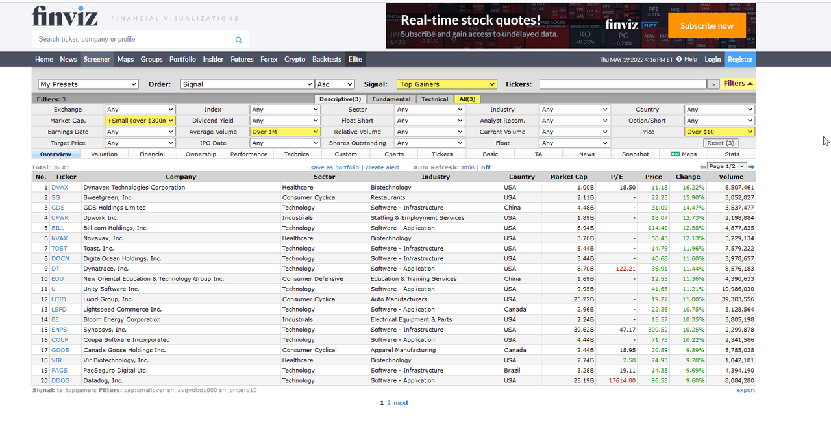
Task: Switch to the Fundamental filter tab
Action: tap(391, 99)
